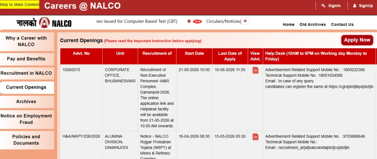377x159 pixels.
Task: Go to Home page
Action: (289, 24)
